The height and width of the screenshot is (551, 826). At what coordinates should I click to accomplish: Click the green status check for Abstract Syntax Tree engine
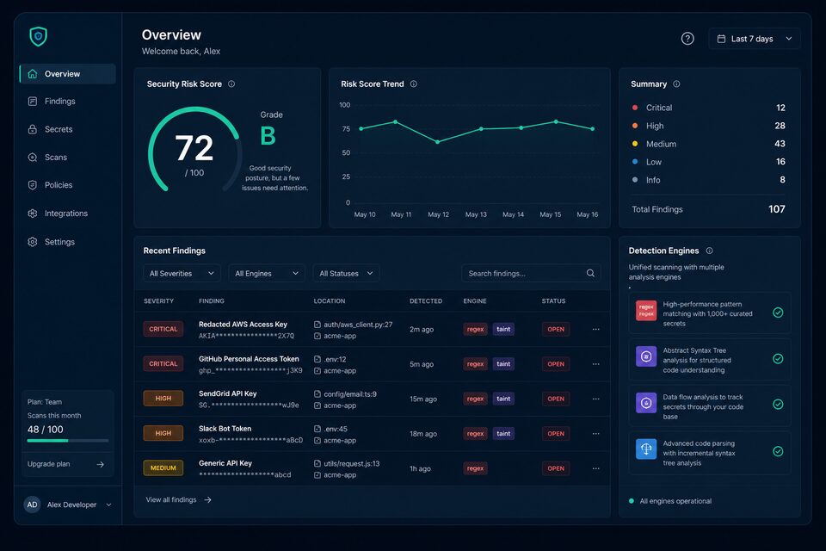point(778,358)
